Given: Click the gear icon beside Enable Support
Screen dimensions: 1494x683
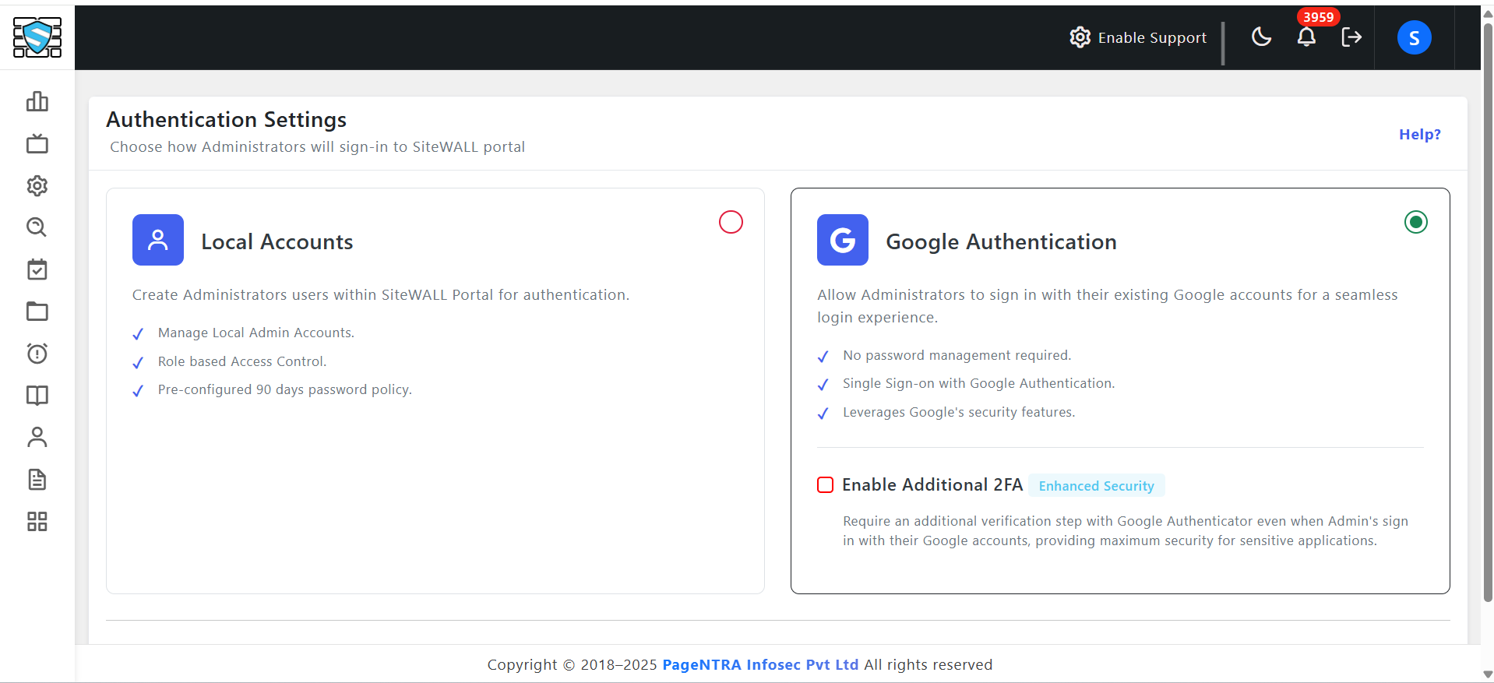Looking at the screenshot, I should point(1080,37).
